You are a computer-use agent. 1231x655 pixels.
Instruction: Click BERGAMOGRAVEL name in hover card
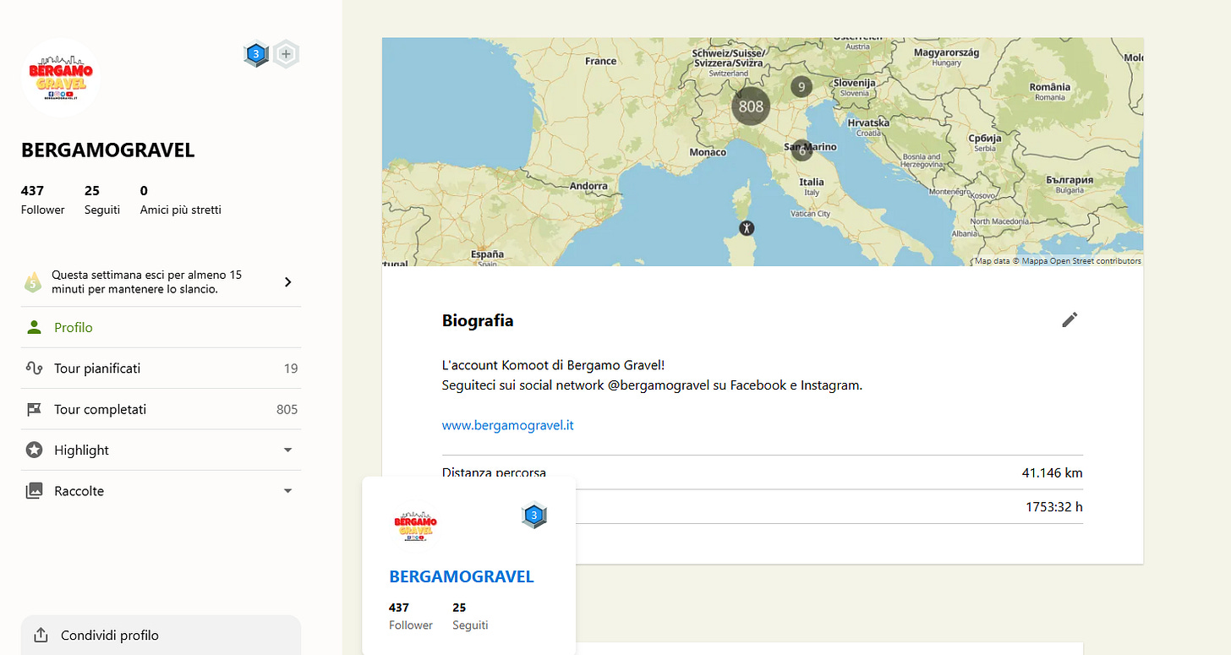tap(462, 576)
